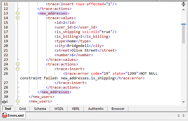
Task: Click the rows-affected attribute on line 11
Action: pos(90,4)
